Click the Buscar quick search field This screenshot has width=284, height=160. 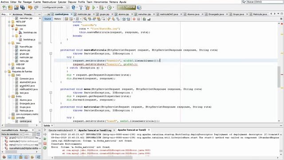coord(264,2)
